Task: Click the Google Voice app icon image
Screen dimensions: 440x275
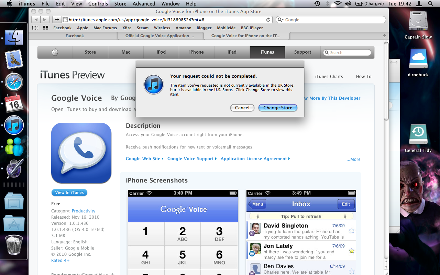Action: click(x=81, y=153)
